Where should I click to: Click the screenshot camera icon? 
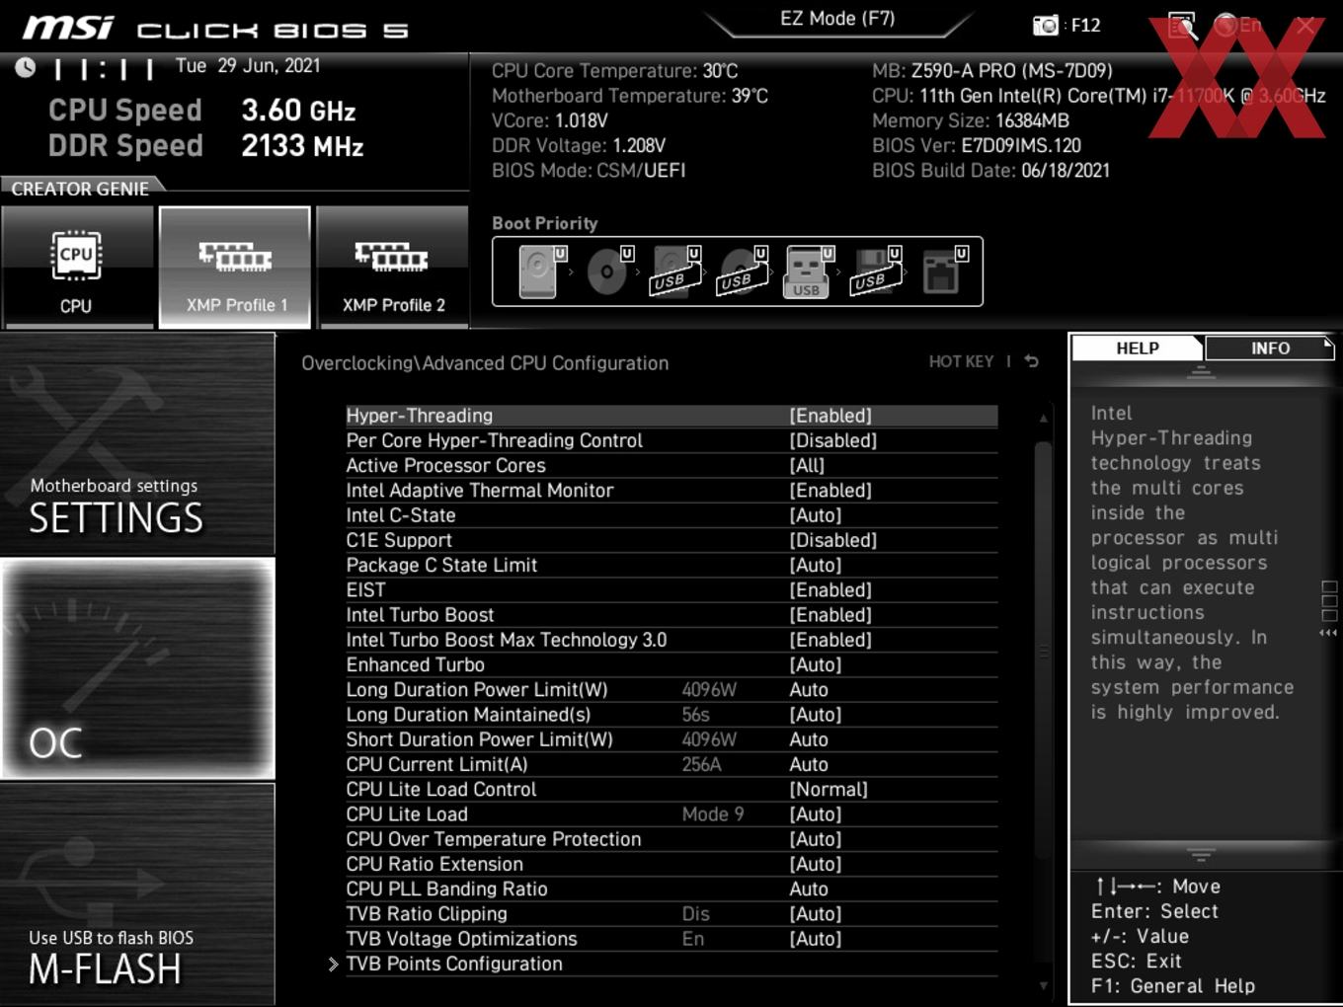tap(1045, 25)
